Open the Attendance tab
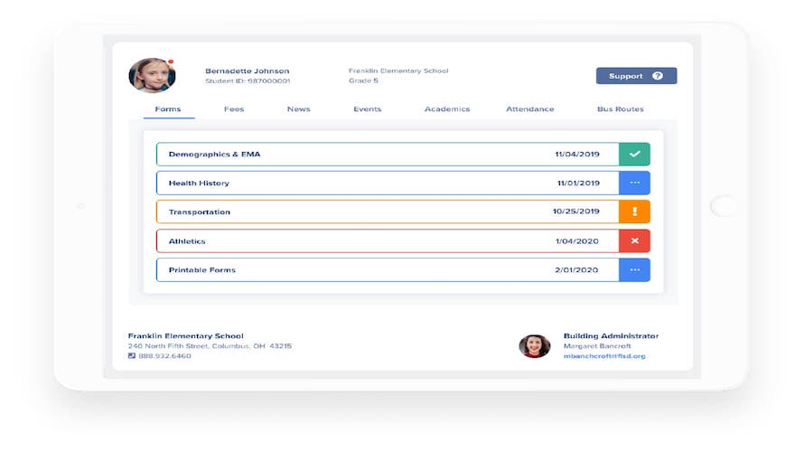The width and height of the screenshot is (804, 452). click(530, 108)
